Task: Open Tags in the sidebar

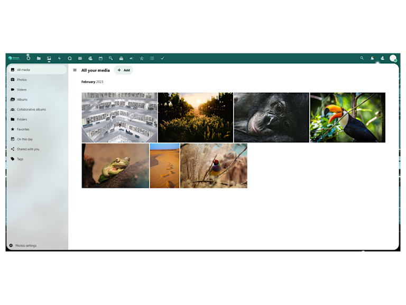Action: coord(38,159)
